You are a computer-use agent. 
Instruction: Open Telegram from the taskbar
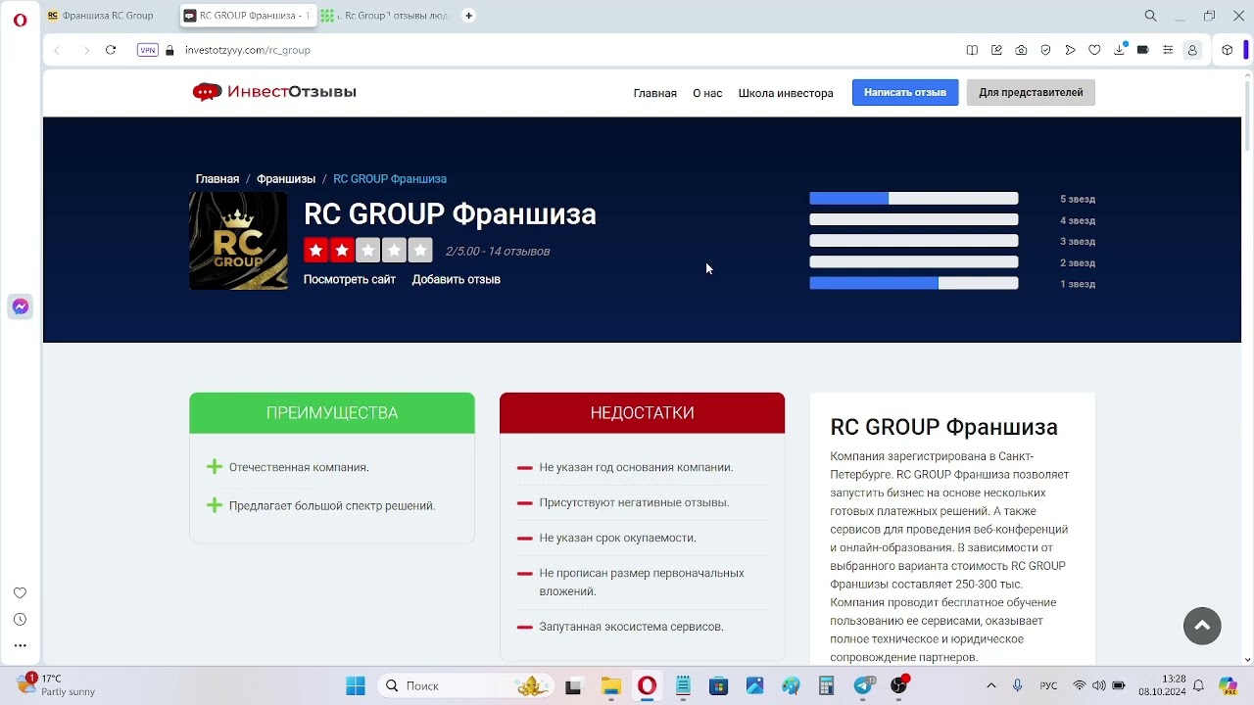coord(863,686)
